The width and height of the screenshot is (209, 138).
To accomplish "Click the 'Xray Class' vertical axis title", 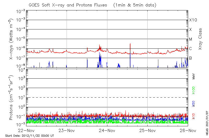I will coord(200,39).
